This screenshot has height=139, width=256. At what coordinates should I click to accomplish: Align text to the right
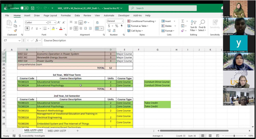[x=81, y=28]
